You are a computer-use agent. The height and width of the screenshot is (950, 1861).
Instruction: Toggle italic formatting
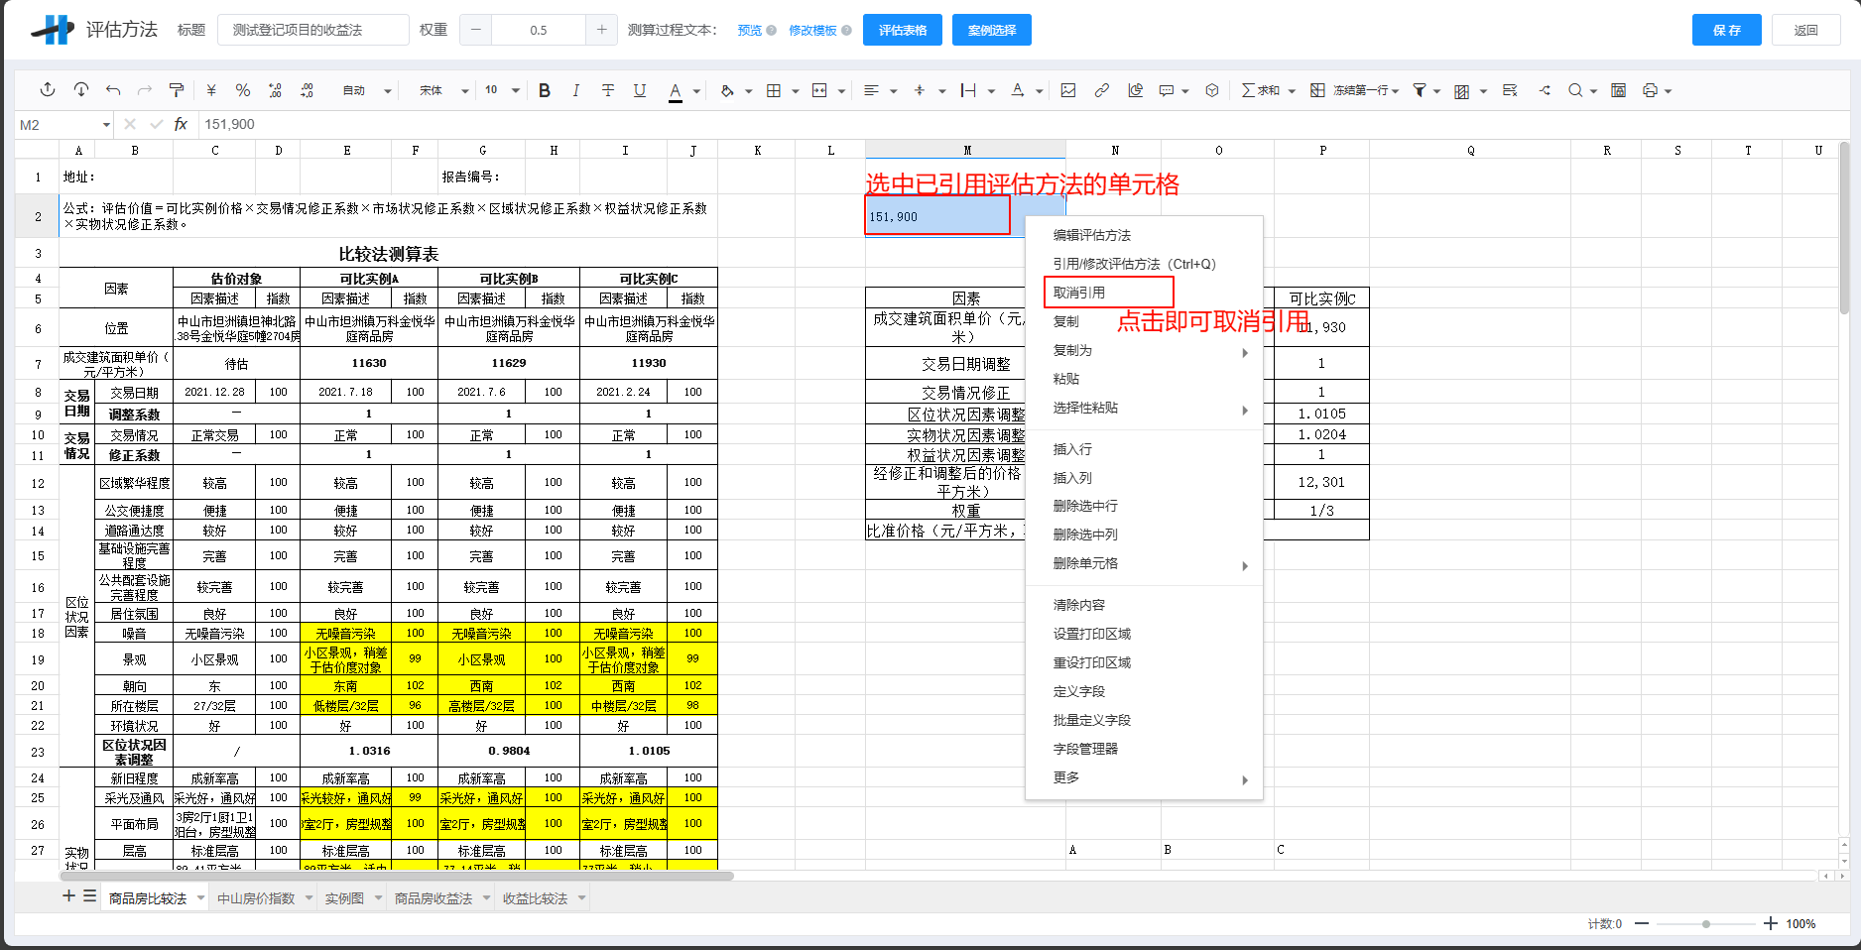[x=575, y=90]
